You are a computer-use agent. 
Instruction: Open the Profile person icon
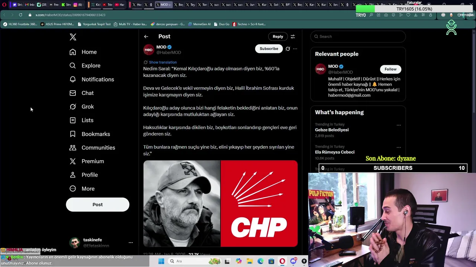[x=73, y=175]
